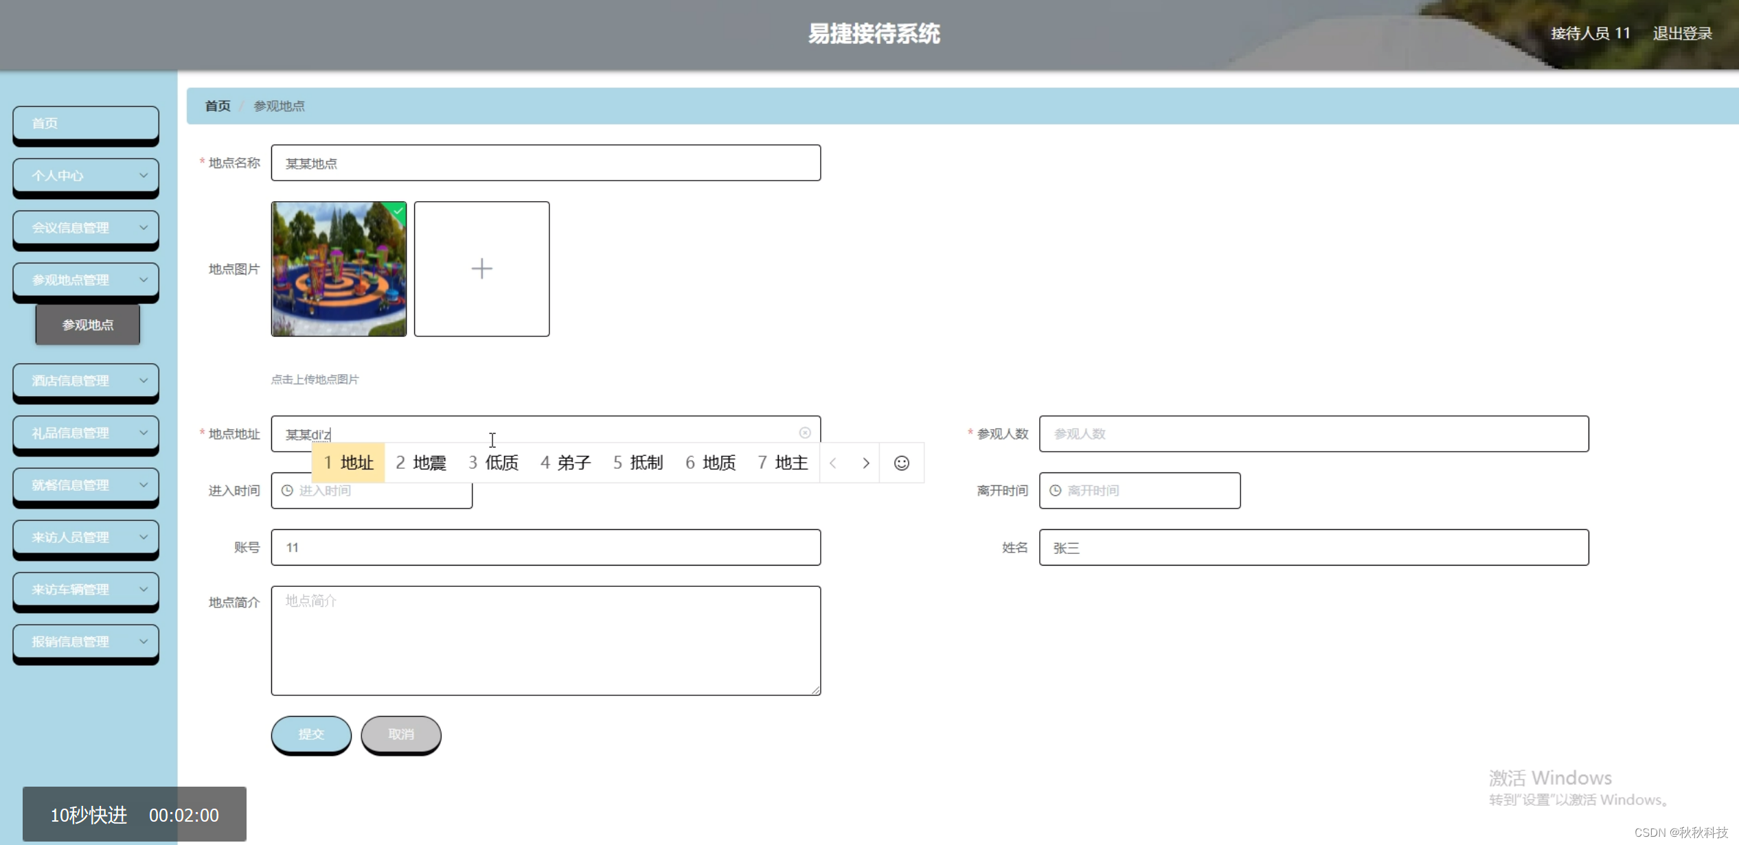1739x845 pixels.
Task: Click the left arrow in the candidate bar
Action: (x=833, y=463)
